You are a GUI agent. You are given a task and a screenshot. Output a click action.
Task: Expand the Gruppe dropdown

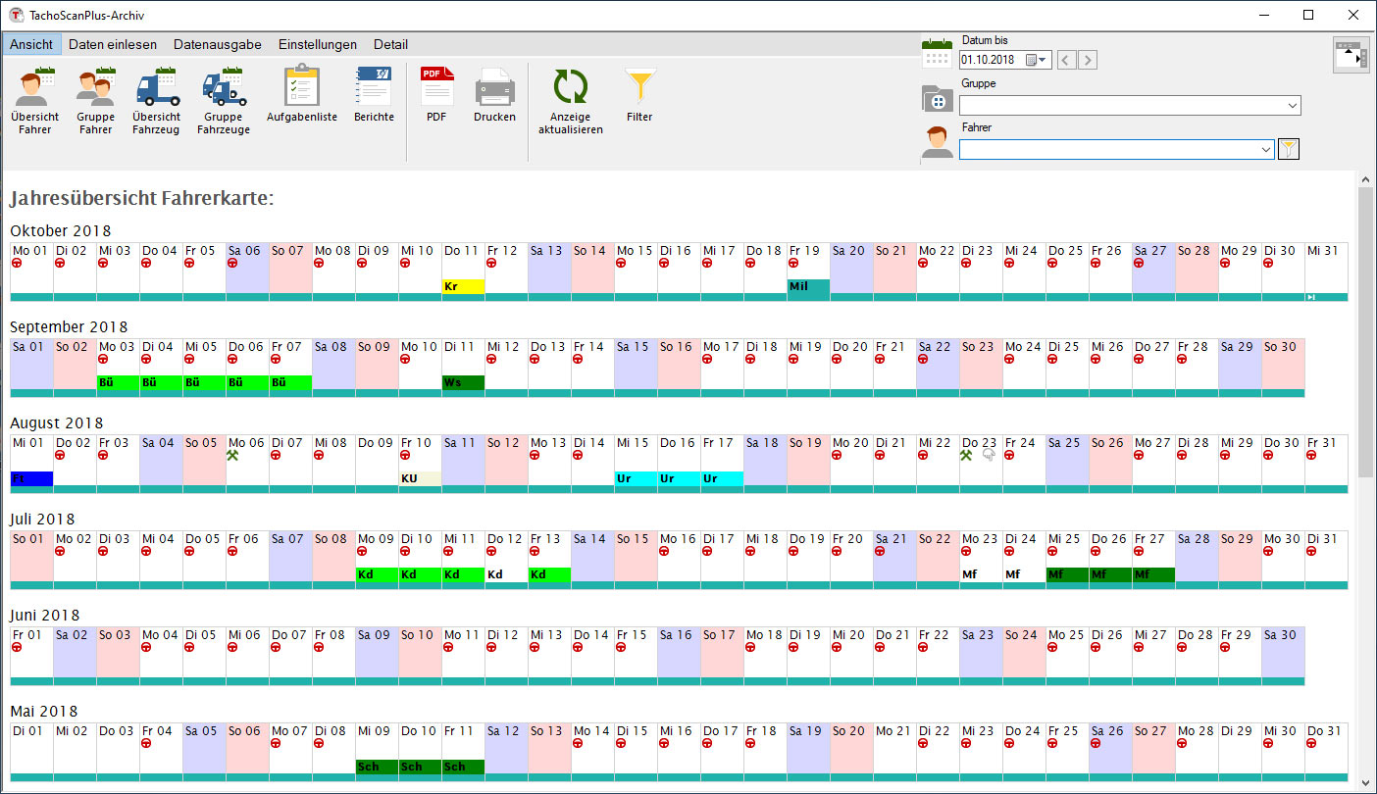1292,105
